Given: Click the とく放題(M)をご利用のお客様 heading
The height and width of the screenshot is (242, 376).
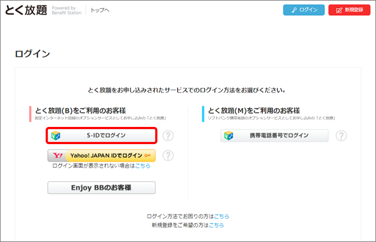Looking at the screenshot, I should click(x=254, y=111).
